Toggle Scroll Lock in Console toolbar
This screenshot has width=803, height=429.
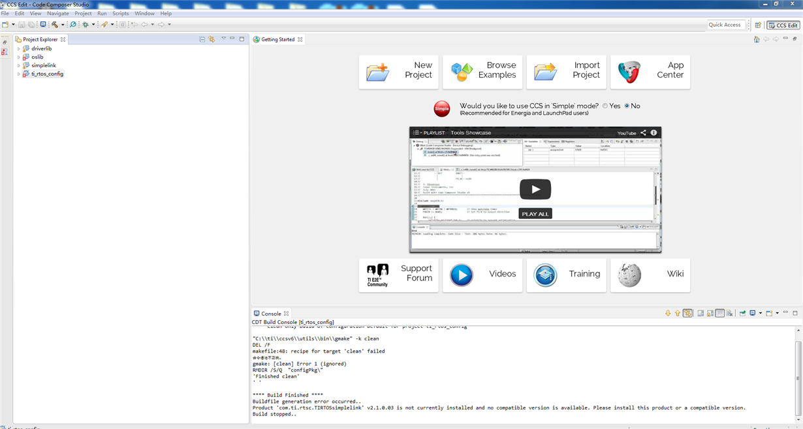point(710,314)
